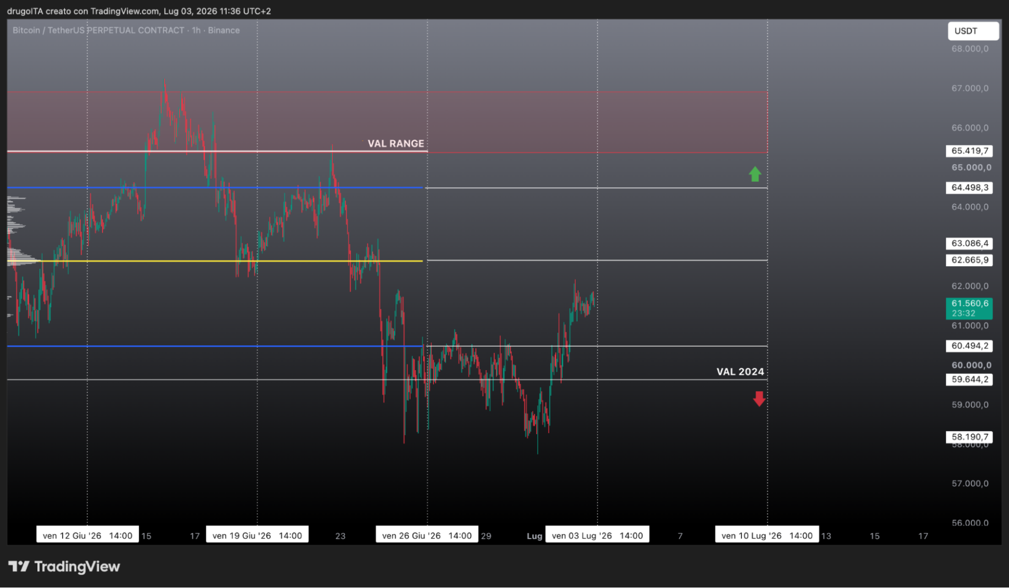This screenshot has width=1009, height=588.
Task: Click the 58.190,7 price label
Action: click(969, 437)
